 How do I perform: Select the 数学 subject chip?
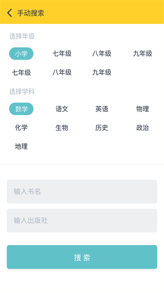click(21, 109)
